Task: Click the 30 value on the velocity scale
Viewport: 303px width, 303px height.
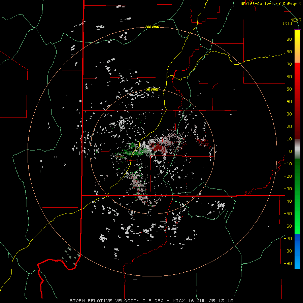Action: pos(289,114)
